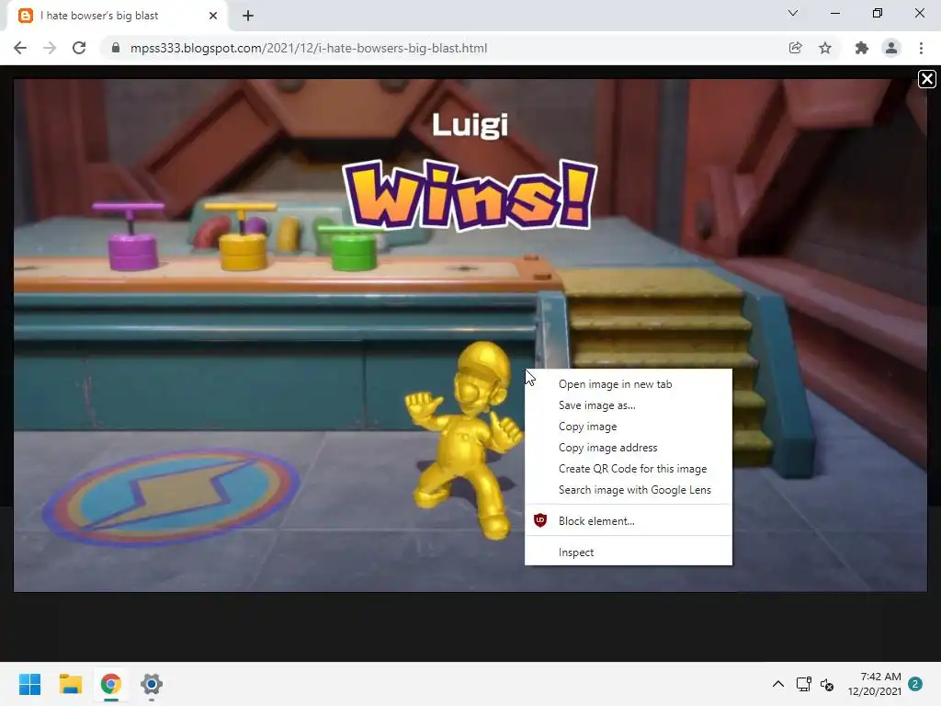Open the network status tray icon
The height and width of the screenshot is (706, 941).
coord(803,684)
